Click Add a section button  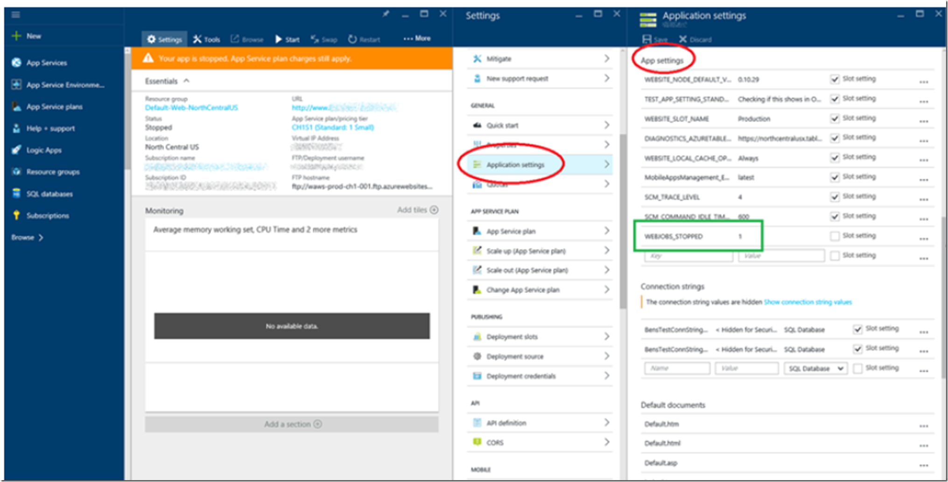coord(292,424)
